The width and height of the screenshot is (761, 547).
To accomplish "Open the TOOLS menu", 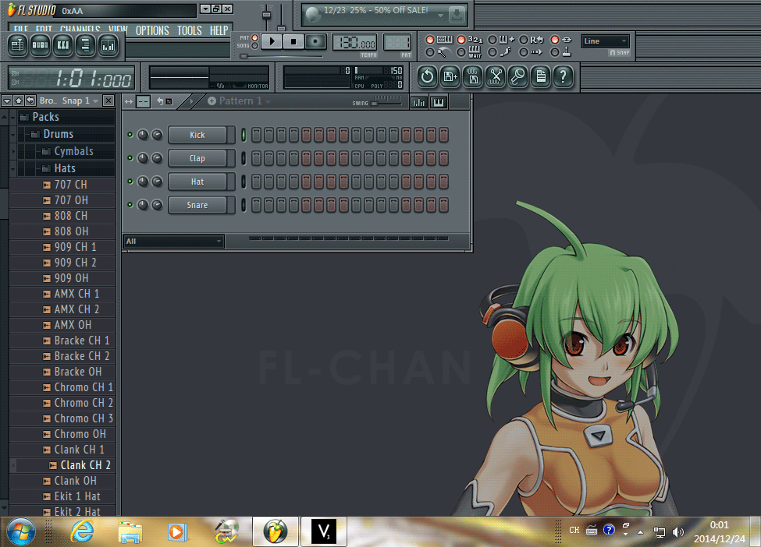I will coord(190,30).
